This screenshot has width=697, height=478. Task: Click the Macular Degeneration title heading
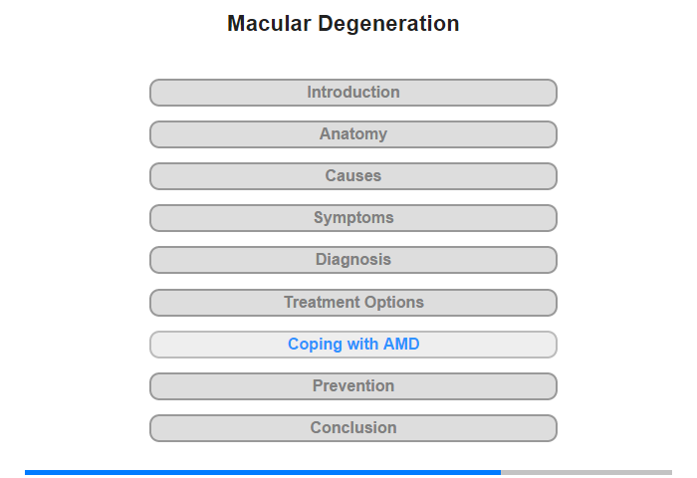coord(344,24)
